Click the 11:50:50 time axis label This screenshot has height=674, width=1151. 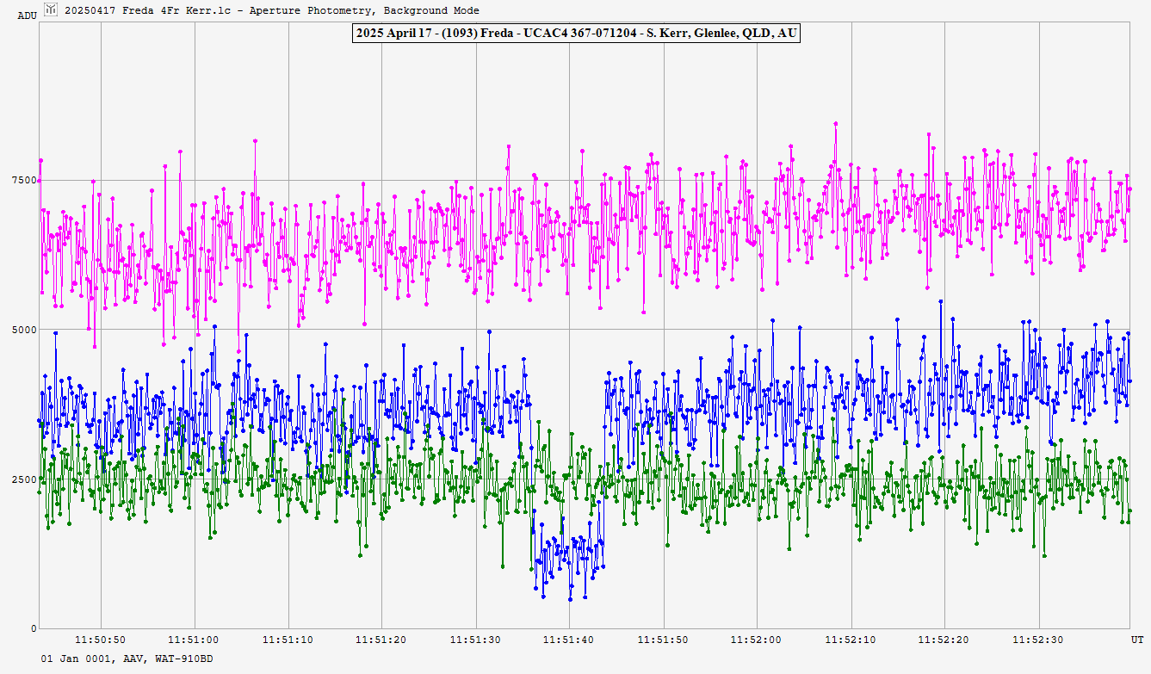coord(102,640)
